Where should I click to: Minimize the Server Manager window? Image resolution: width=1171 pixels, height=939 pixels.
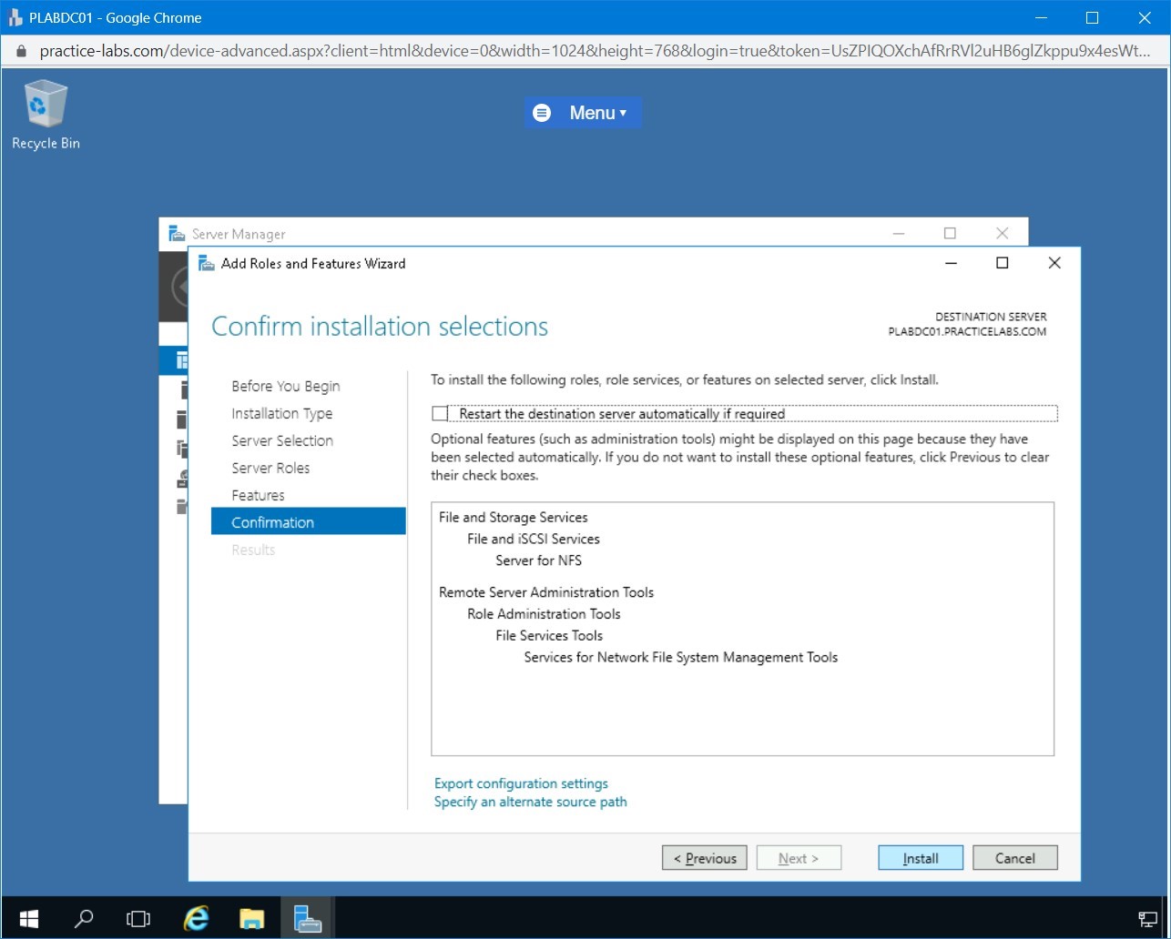click(x=899, y=234)
